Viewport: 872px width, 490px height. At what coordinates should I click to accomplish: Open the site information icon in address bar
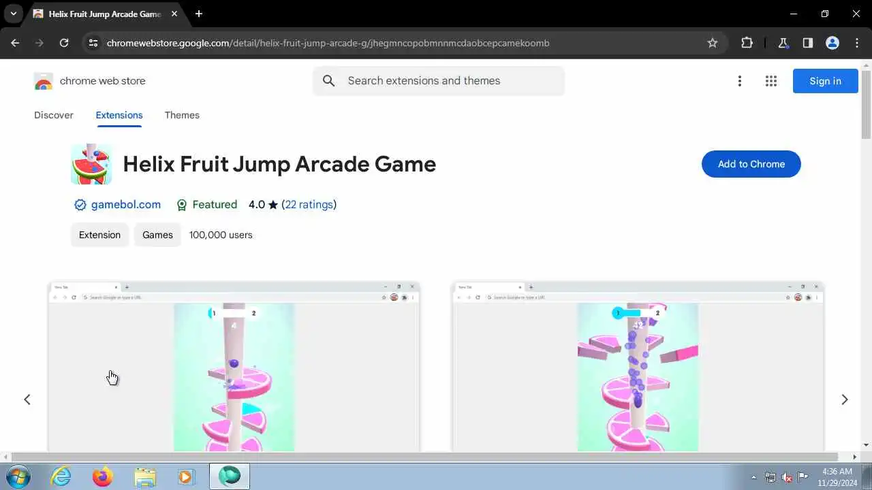[93, 43]
